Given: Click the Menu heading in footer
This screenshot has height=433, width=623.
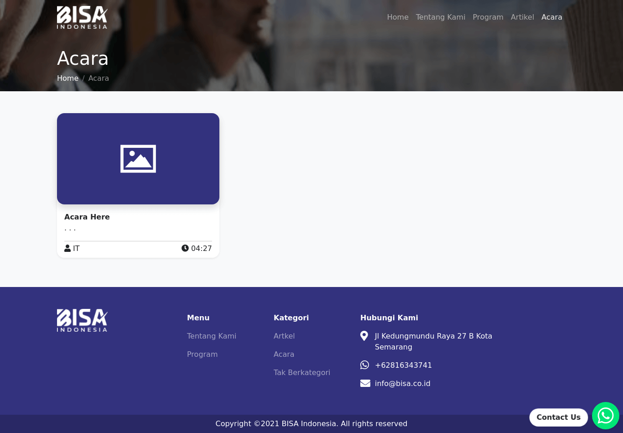Looking at the screenshot, I should [198, 318].
